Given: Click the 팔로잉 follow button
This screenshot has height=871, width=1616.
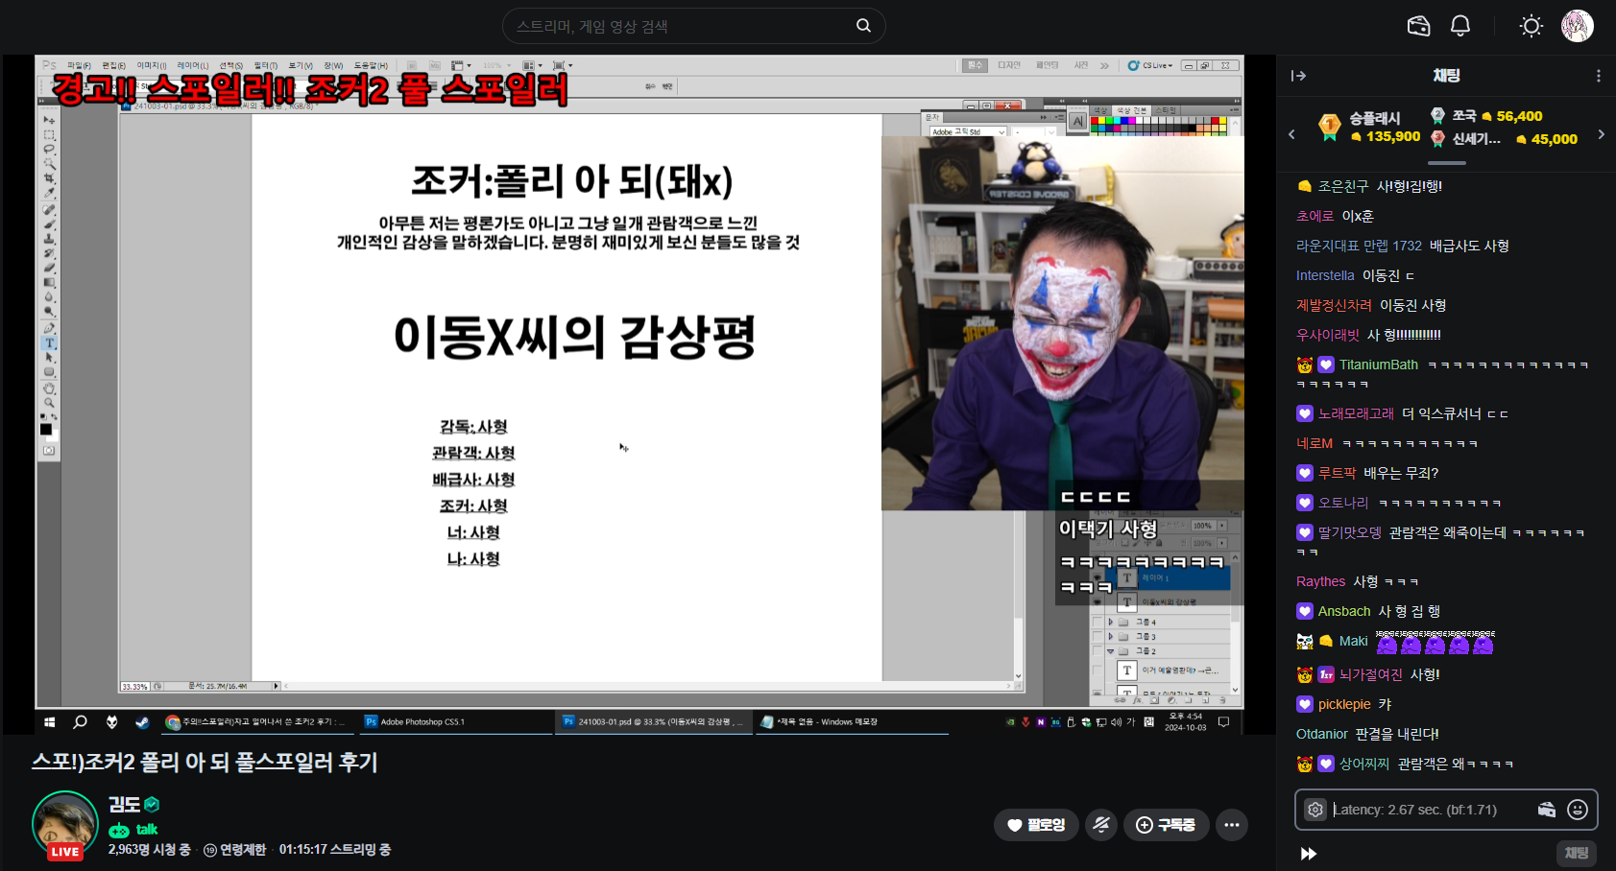Looking at the screenshot, I should (1036, 825).
